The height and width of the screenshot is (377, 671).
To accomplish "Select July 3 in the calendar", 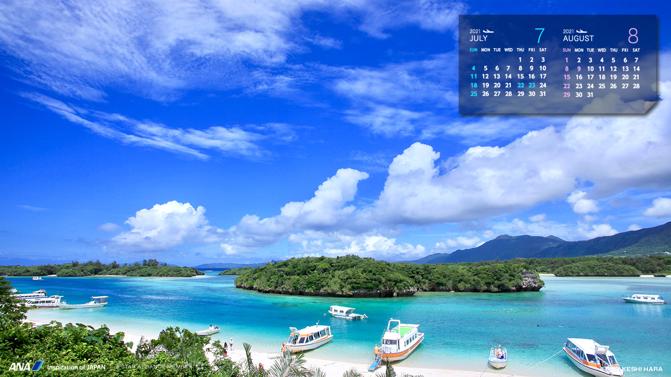I will click(x=543, y=60).
